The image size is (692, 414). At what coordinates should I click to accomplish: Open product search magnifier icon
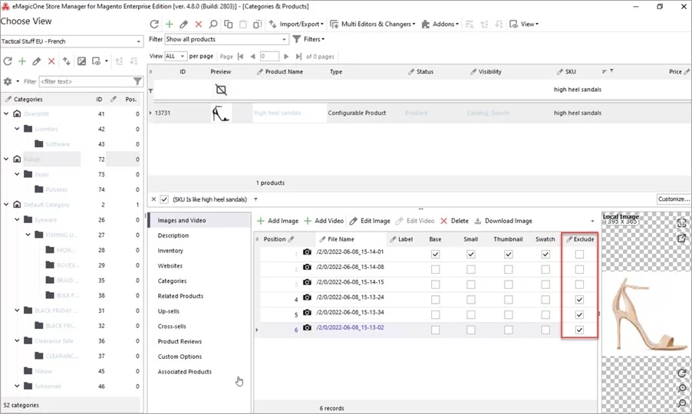[x=213, y=25]
